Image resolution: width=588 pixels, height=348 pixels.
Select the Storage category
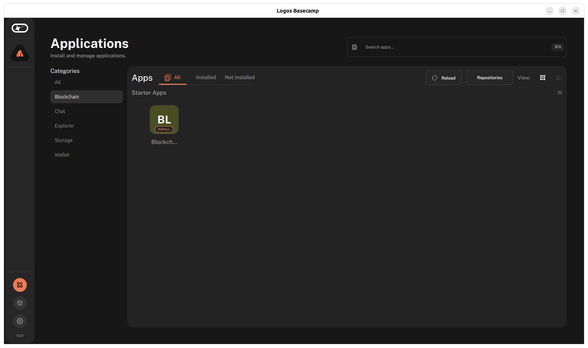click(x=87, y=140)
